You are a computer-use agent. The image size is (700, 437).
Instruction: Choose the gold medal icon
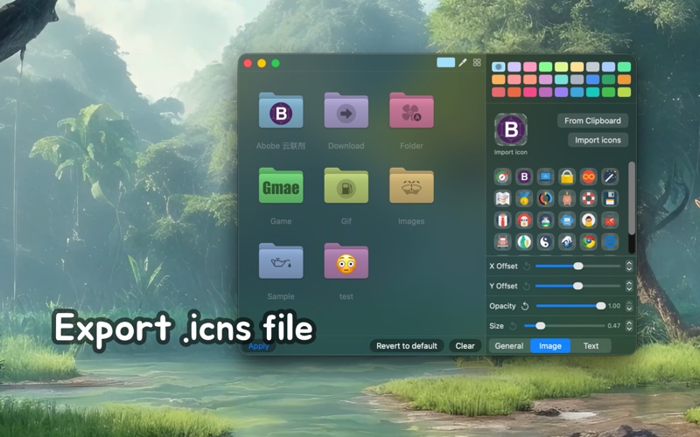click(x=524, y=198)
